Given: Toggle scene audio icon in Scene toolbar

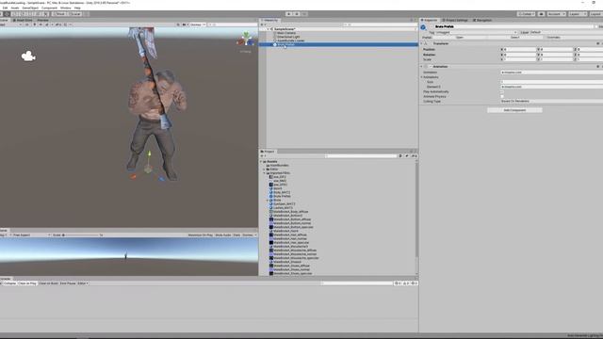Looking at the screenshot, I should 41,24.
